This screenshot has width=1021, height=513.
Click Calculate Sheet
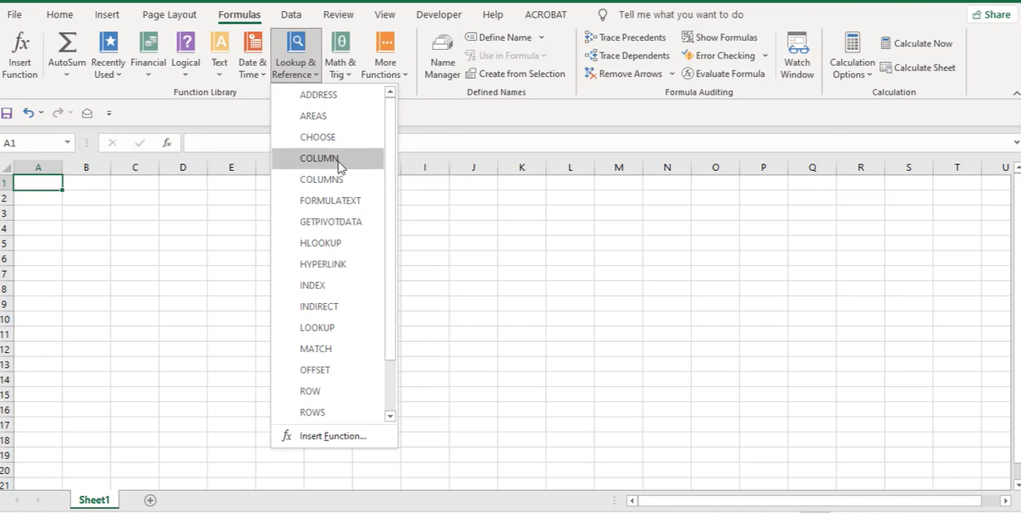click(918, 68)
